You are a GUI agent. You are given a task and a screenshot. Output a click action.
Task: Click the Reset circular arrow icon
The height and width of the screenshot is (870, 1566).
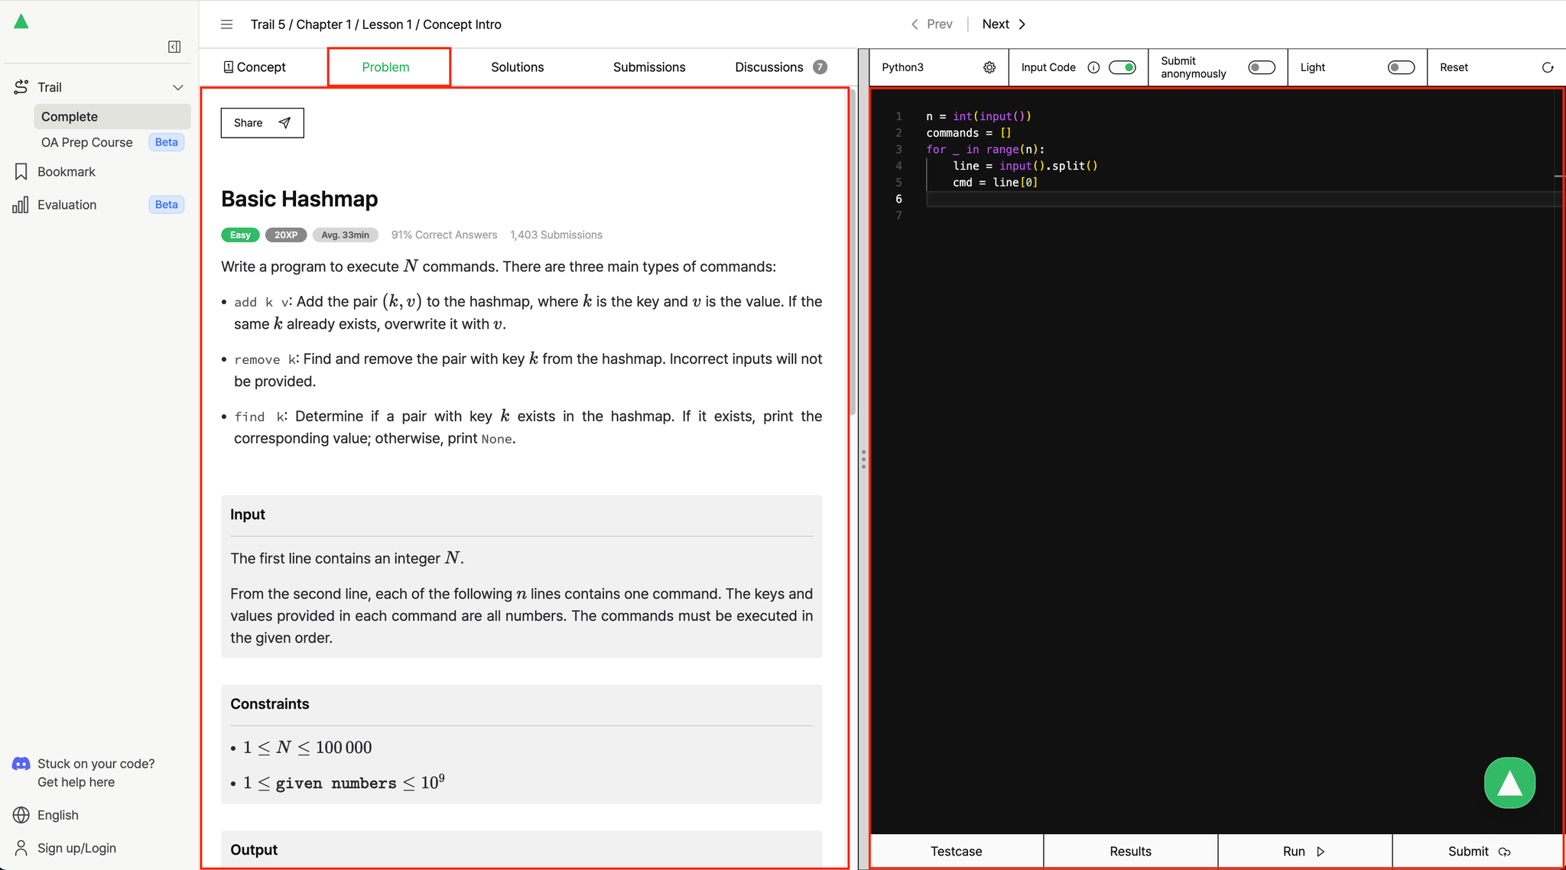[1548, 67]
